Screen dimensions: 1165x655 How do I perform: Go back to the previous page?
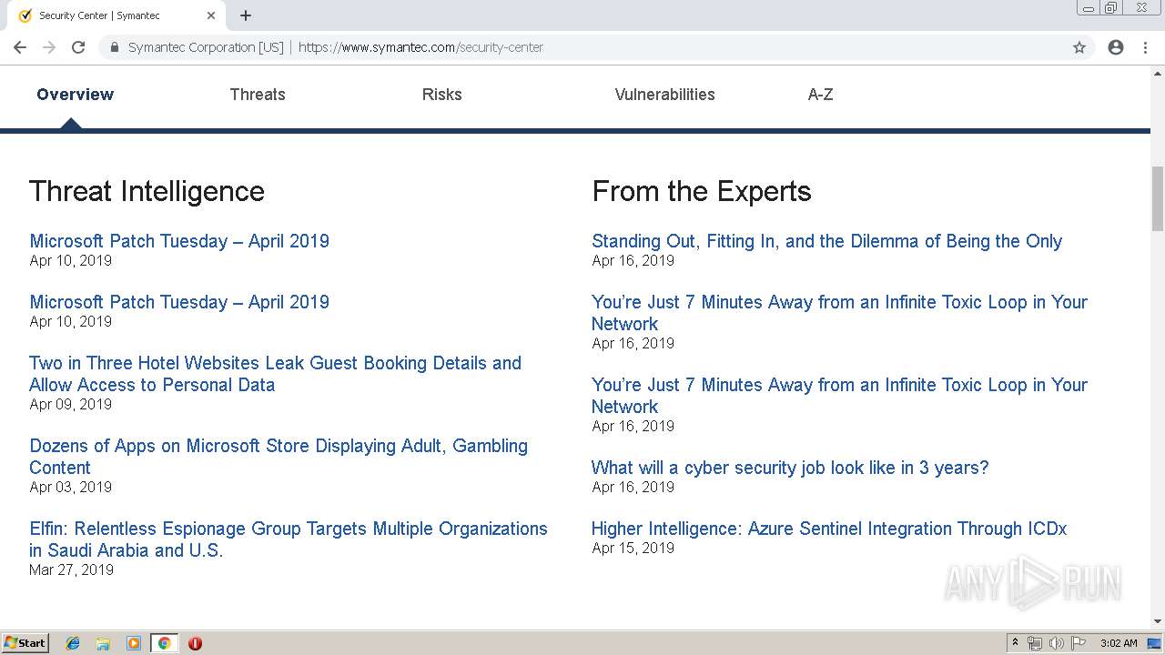point(20,47)
